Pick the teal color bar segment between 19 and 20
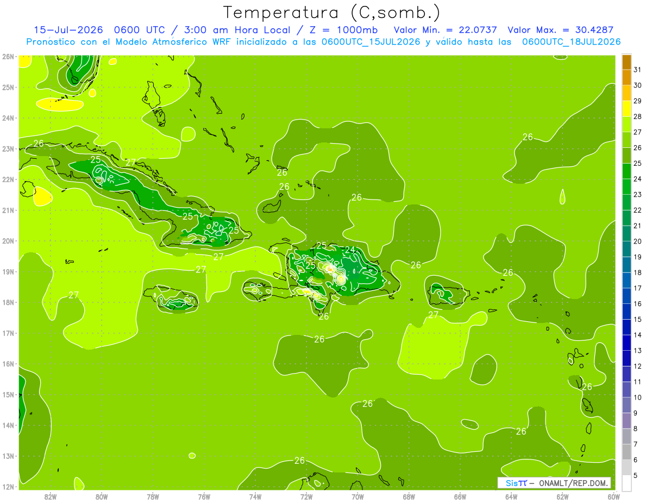Image resolution: width=652 pixels, height=504 pixels. click(x=626, y=249)
